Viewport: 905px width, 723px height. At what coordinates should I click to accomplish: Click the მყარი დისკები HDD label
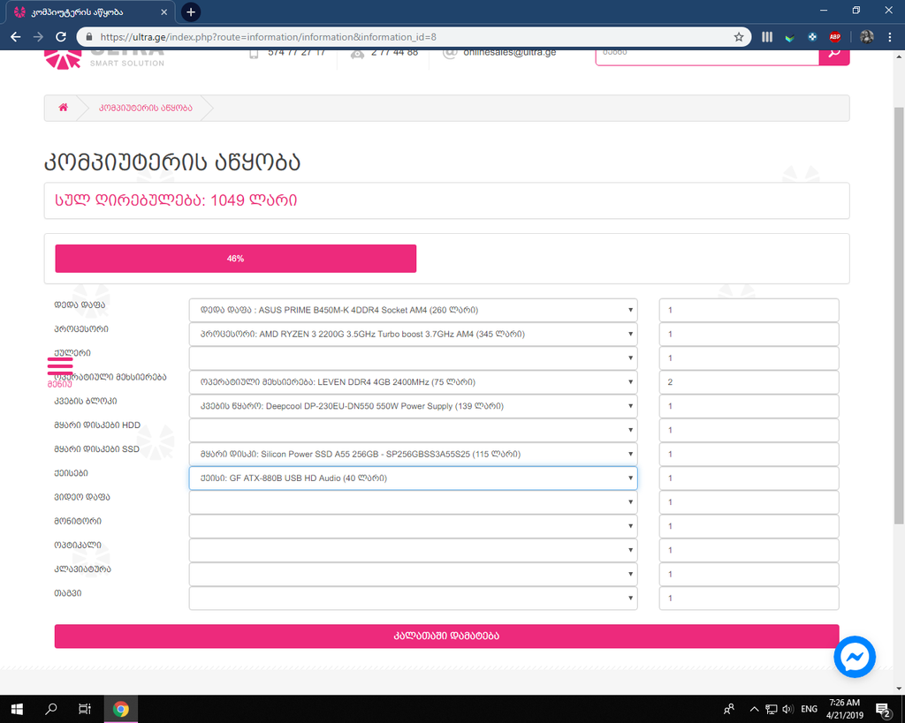click(x=97, y=425)
